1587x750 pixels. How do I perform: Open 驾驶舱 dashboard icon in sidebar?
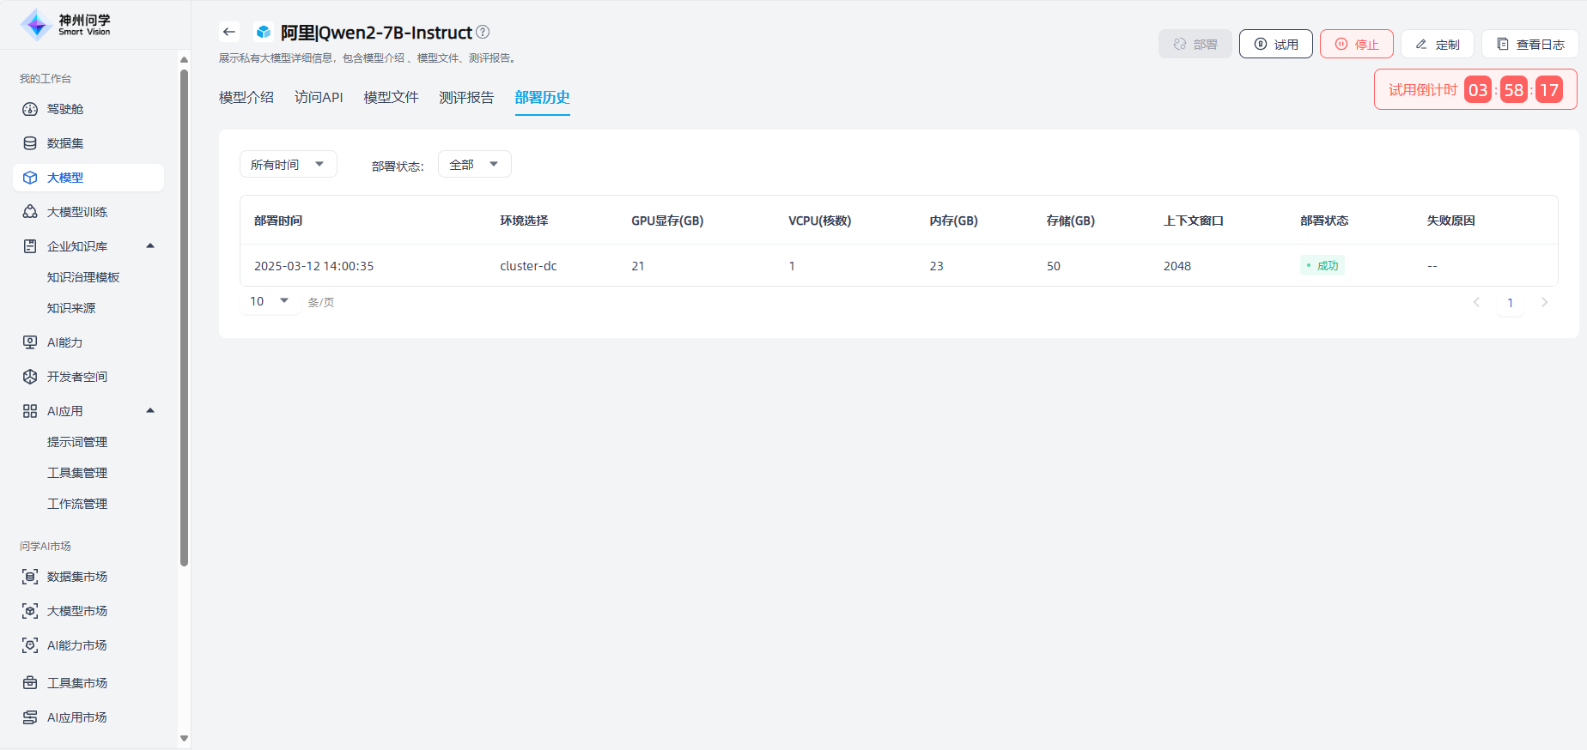point(30,109)
